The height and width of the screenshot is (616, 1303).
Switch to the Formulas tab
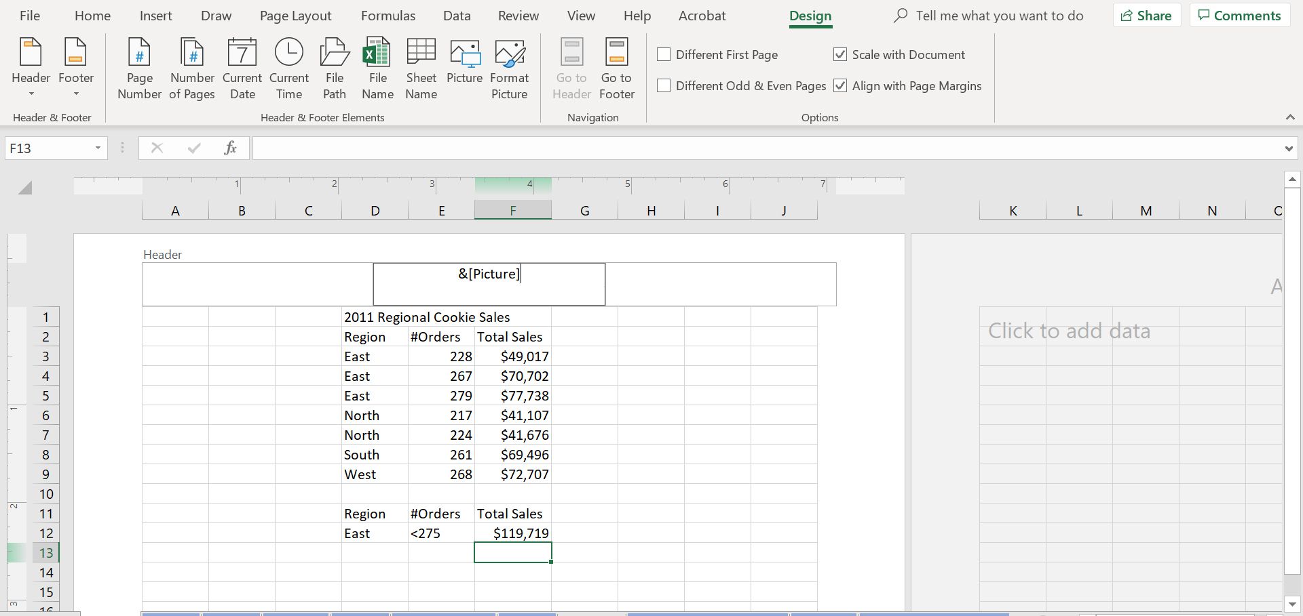pyautogui.click(x=388, y=16)
